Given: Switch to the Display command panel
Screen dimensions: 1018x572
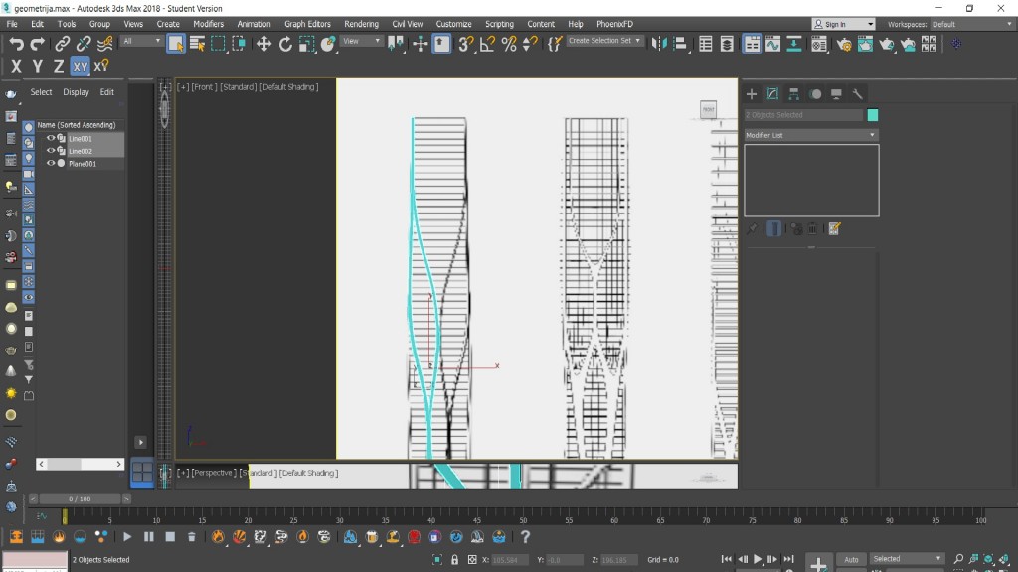Looking at the screenshot, I should [836, 94].
